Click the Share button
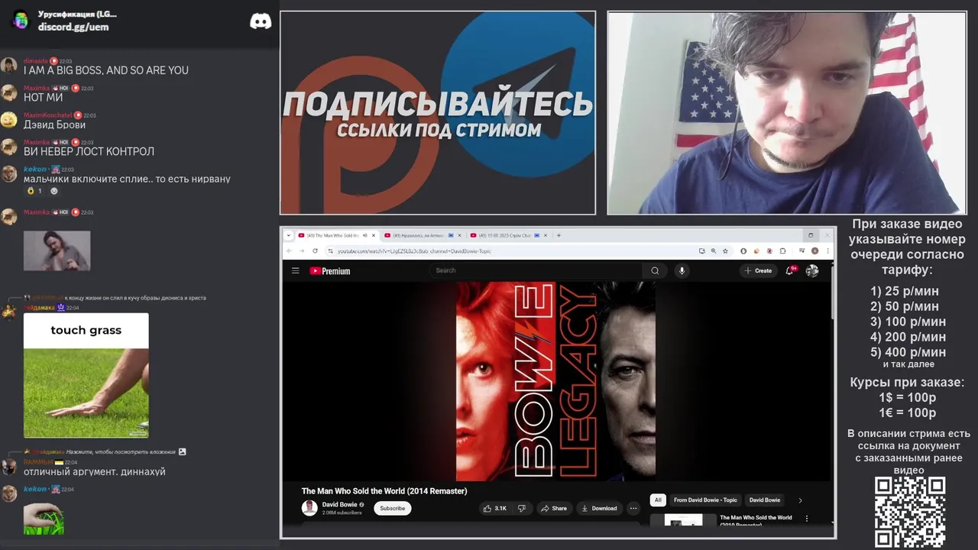Viewport: 978px width, 550px height. tap(554, 508)
